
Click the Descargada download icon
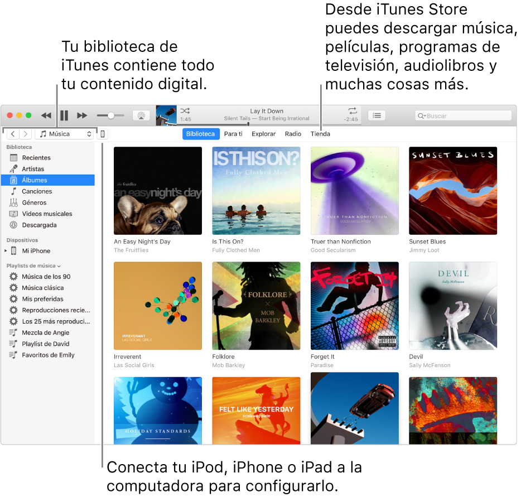(x=13, y=225)
